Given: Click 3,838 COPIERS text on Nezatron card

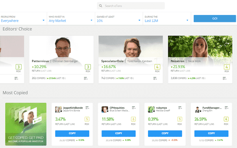Looking at the screenshot, I should tap(178, 78).
